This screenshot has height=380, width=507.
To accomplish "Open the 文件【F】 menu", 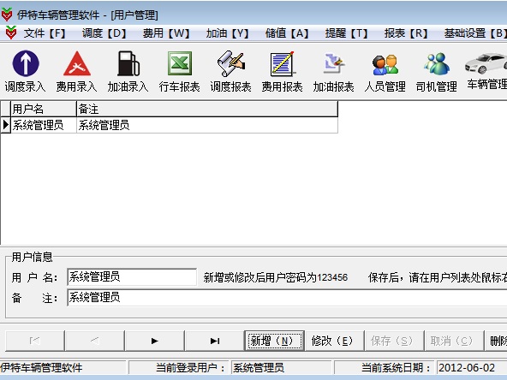I will pos(44,33).
